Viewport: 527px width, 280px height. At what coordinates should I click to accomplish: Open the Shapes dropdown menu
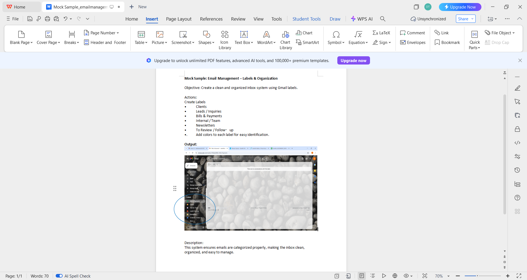click(x=206, y=42)
